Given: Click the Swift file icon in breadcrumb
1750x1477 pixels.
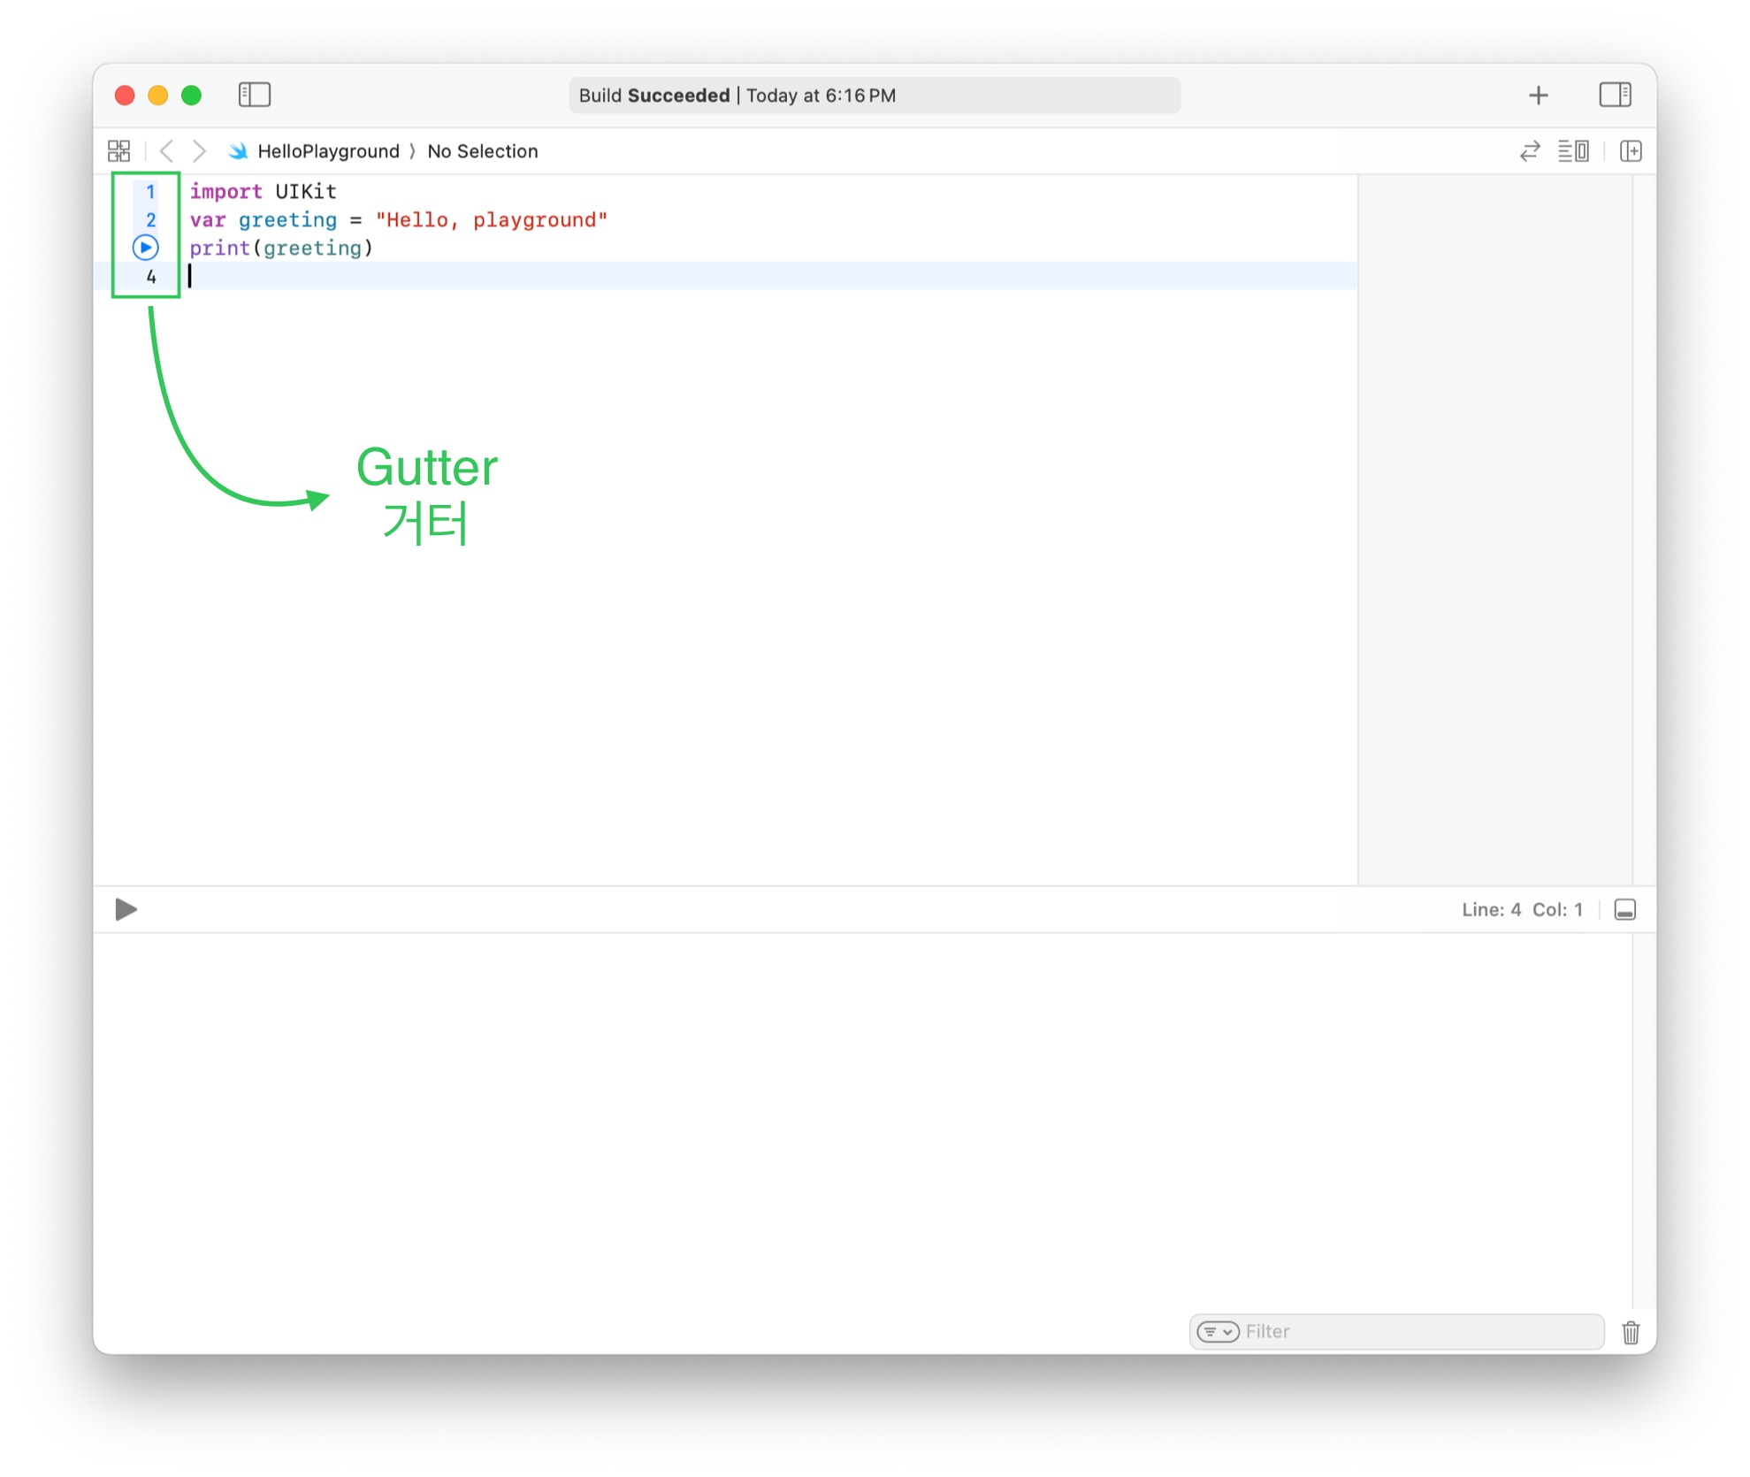Looking at the screenshot, I should [x=237, y=151].
